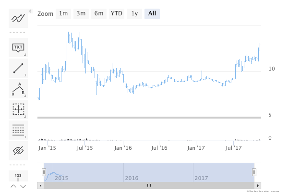Image resolution: width=288 pixels, height=192 pixels.
Task: Choose the Elliott wave A-B pattern tool
Action: [18, 89]
